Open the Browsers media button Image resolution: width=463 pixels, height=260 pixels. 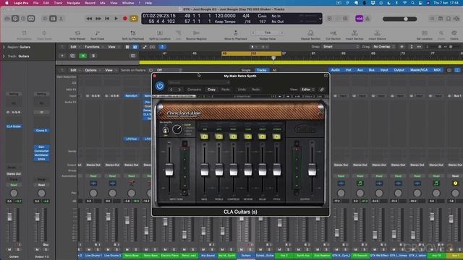[456, 19]
